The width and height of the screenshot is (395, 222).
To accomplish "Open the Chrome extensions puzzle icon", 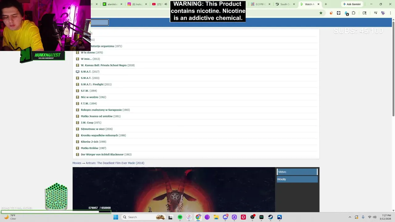I will pyautogui.click(x=354, y=13).
